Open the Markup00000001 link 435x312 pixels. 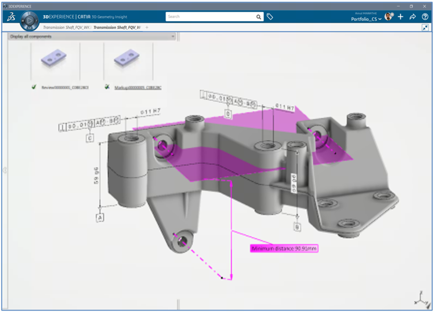tap(138, 87)
